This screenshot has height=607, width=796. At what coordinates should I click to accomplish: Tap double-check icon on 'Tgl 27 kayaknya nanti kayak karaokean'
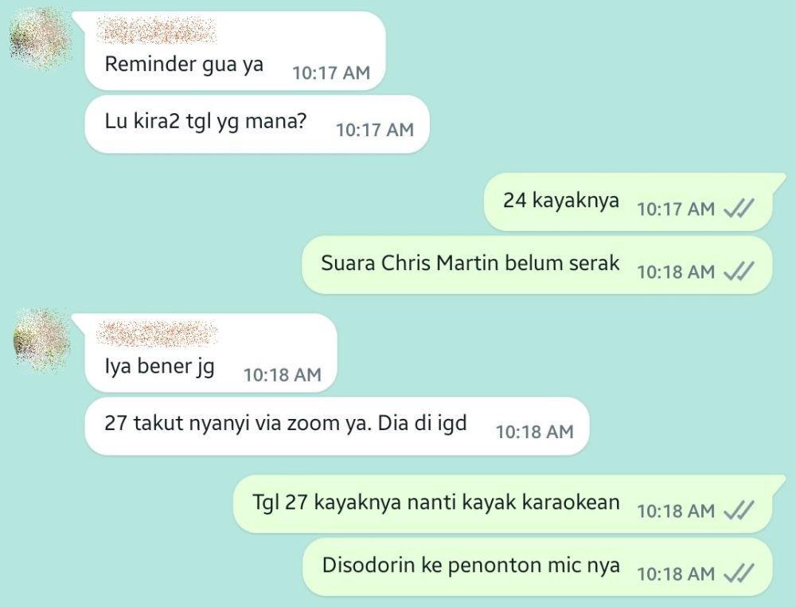point(739,510)
